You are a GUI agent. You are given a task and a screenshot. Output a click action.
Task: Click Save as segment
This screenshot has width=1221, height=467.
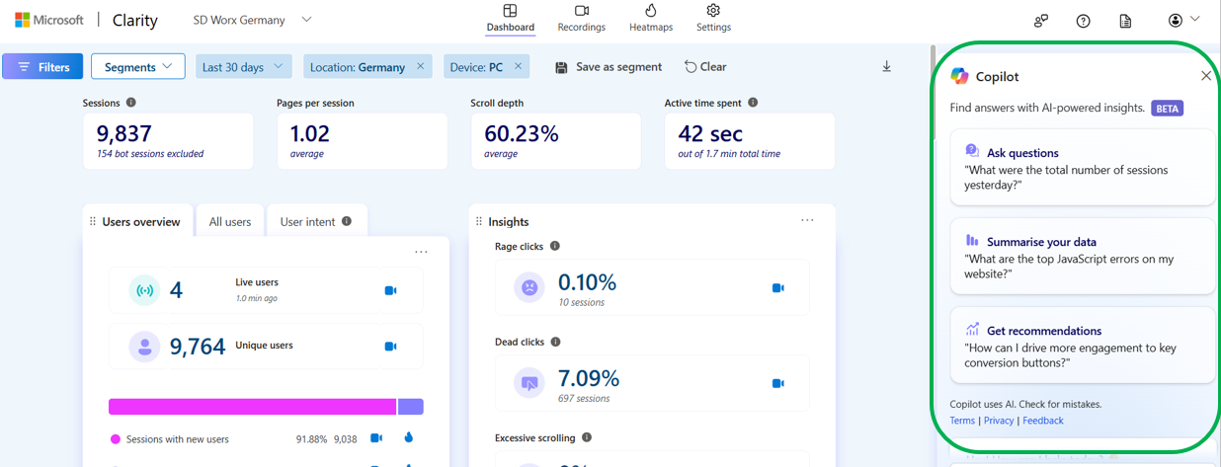coord(609,67)
